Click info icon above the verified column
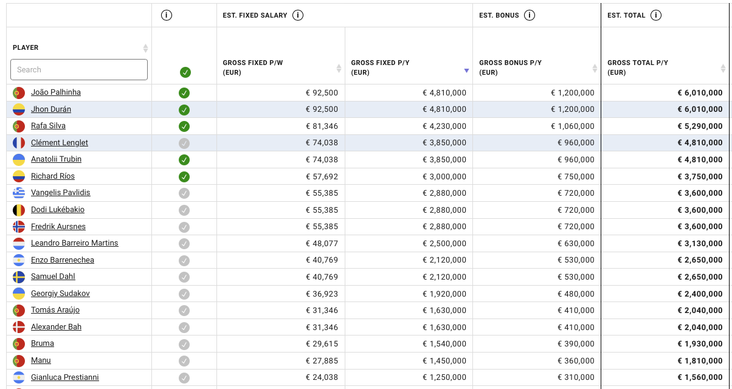Image resolution: width=732 pixels, height=389 pixels. tap(167, 15)
